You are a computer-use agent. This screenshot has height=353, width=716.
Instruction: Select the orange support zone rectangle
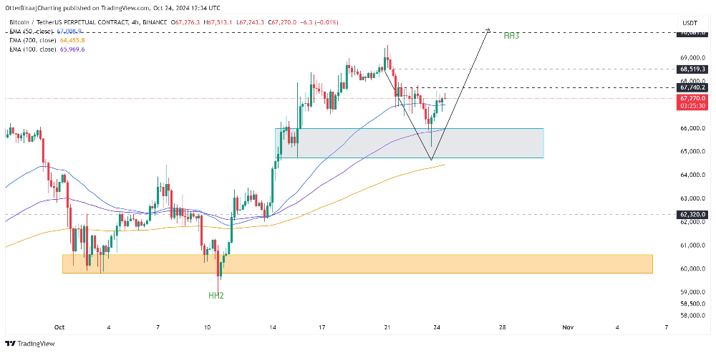tap(357, 264)
